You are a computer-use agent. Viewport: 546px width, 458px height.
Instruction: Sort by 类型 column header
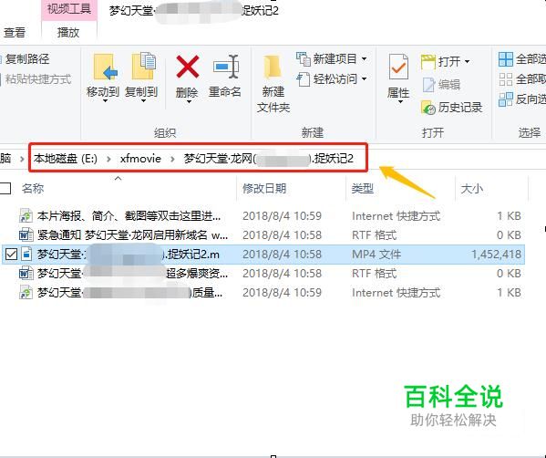362,189
